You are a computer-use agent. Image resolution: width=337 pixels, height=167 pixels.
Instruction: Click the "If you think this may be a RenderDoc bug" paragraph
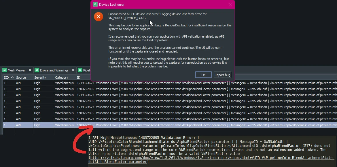click(x=168, y=63)
